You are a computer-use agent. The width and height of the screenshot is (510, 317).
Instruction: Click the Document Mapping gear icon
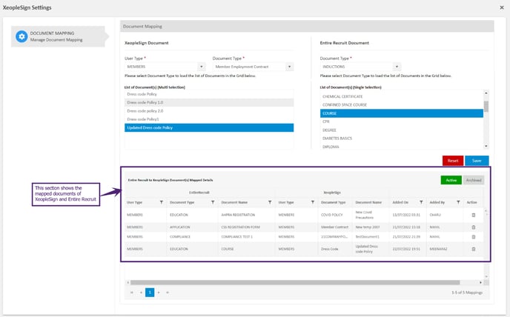tap(22, 36)
